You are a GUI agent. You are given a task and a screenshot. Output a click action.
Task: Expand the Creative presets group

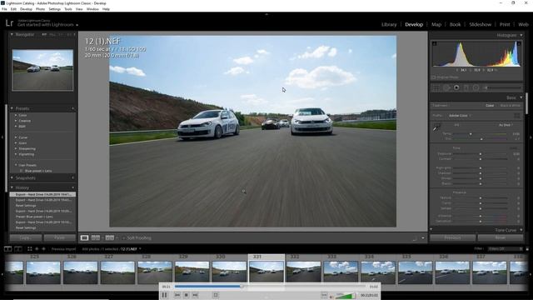click(x=16, y=121)
